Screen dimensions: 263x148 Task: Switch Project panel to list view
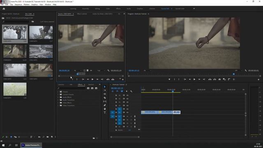[7, 137]
